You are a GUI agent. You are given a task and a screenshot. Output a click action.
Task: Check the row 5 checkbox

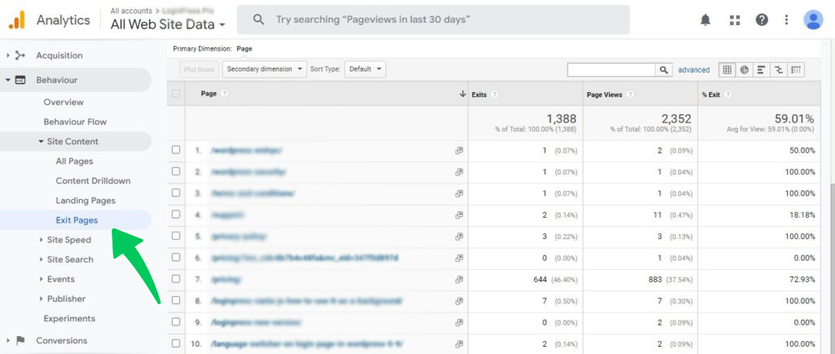tap(176, 236)
